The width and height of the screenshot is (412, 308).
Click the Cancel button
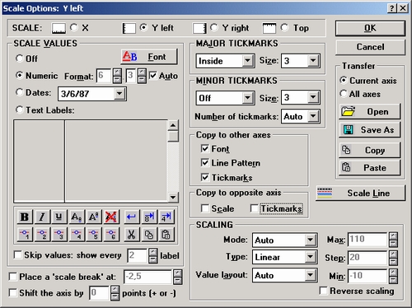pos(370,47)
